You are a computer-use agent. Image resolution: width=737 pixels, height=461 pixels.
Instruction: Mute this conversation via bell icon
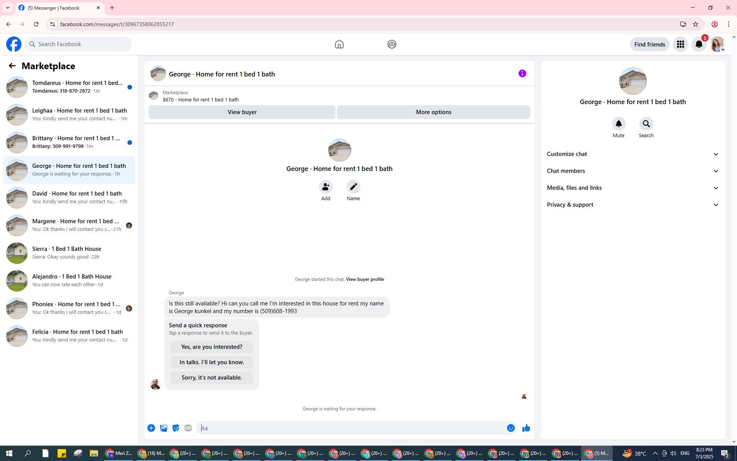[618, 124]
